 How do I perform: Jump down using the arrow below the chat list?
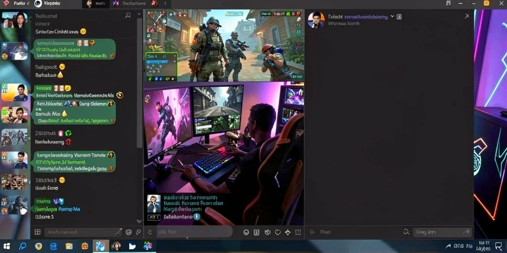139,221
